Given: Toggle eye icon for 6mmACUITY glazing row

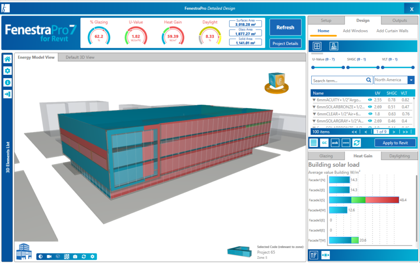Looking at the screenshot, I should [x=370, y=100].
